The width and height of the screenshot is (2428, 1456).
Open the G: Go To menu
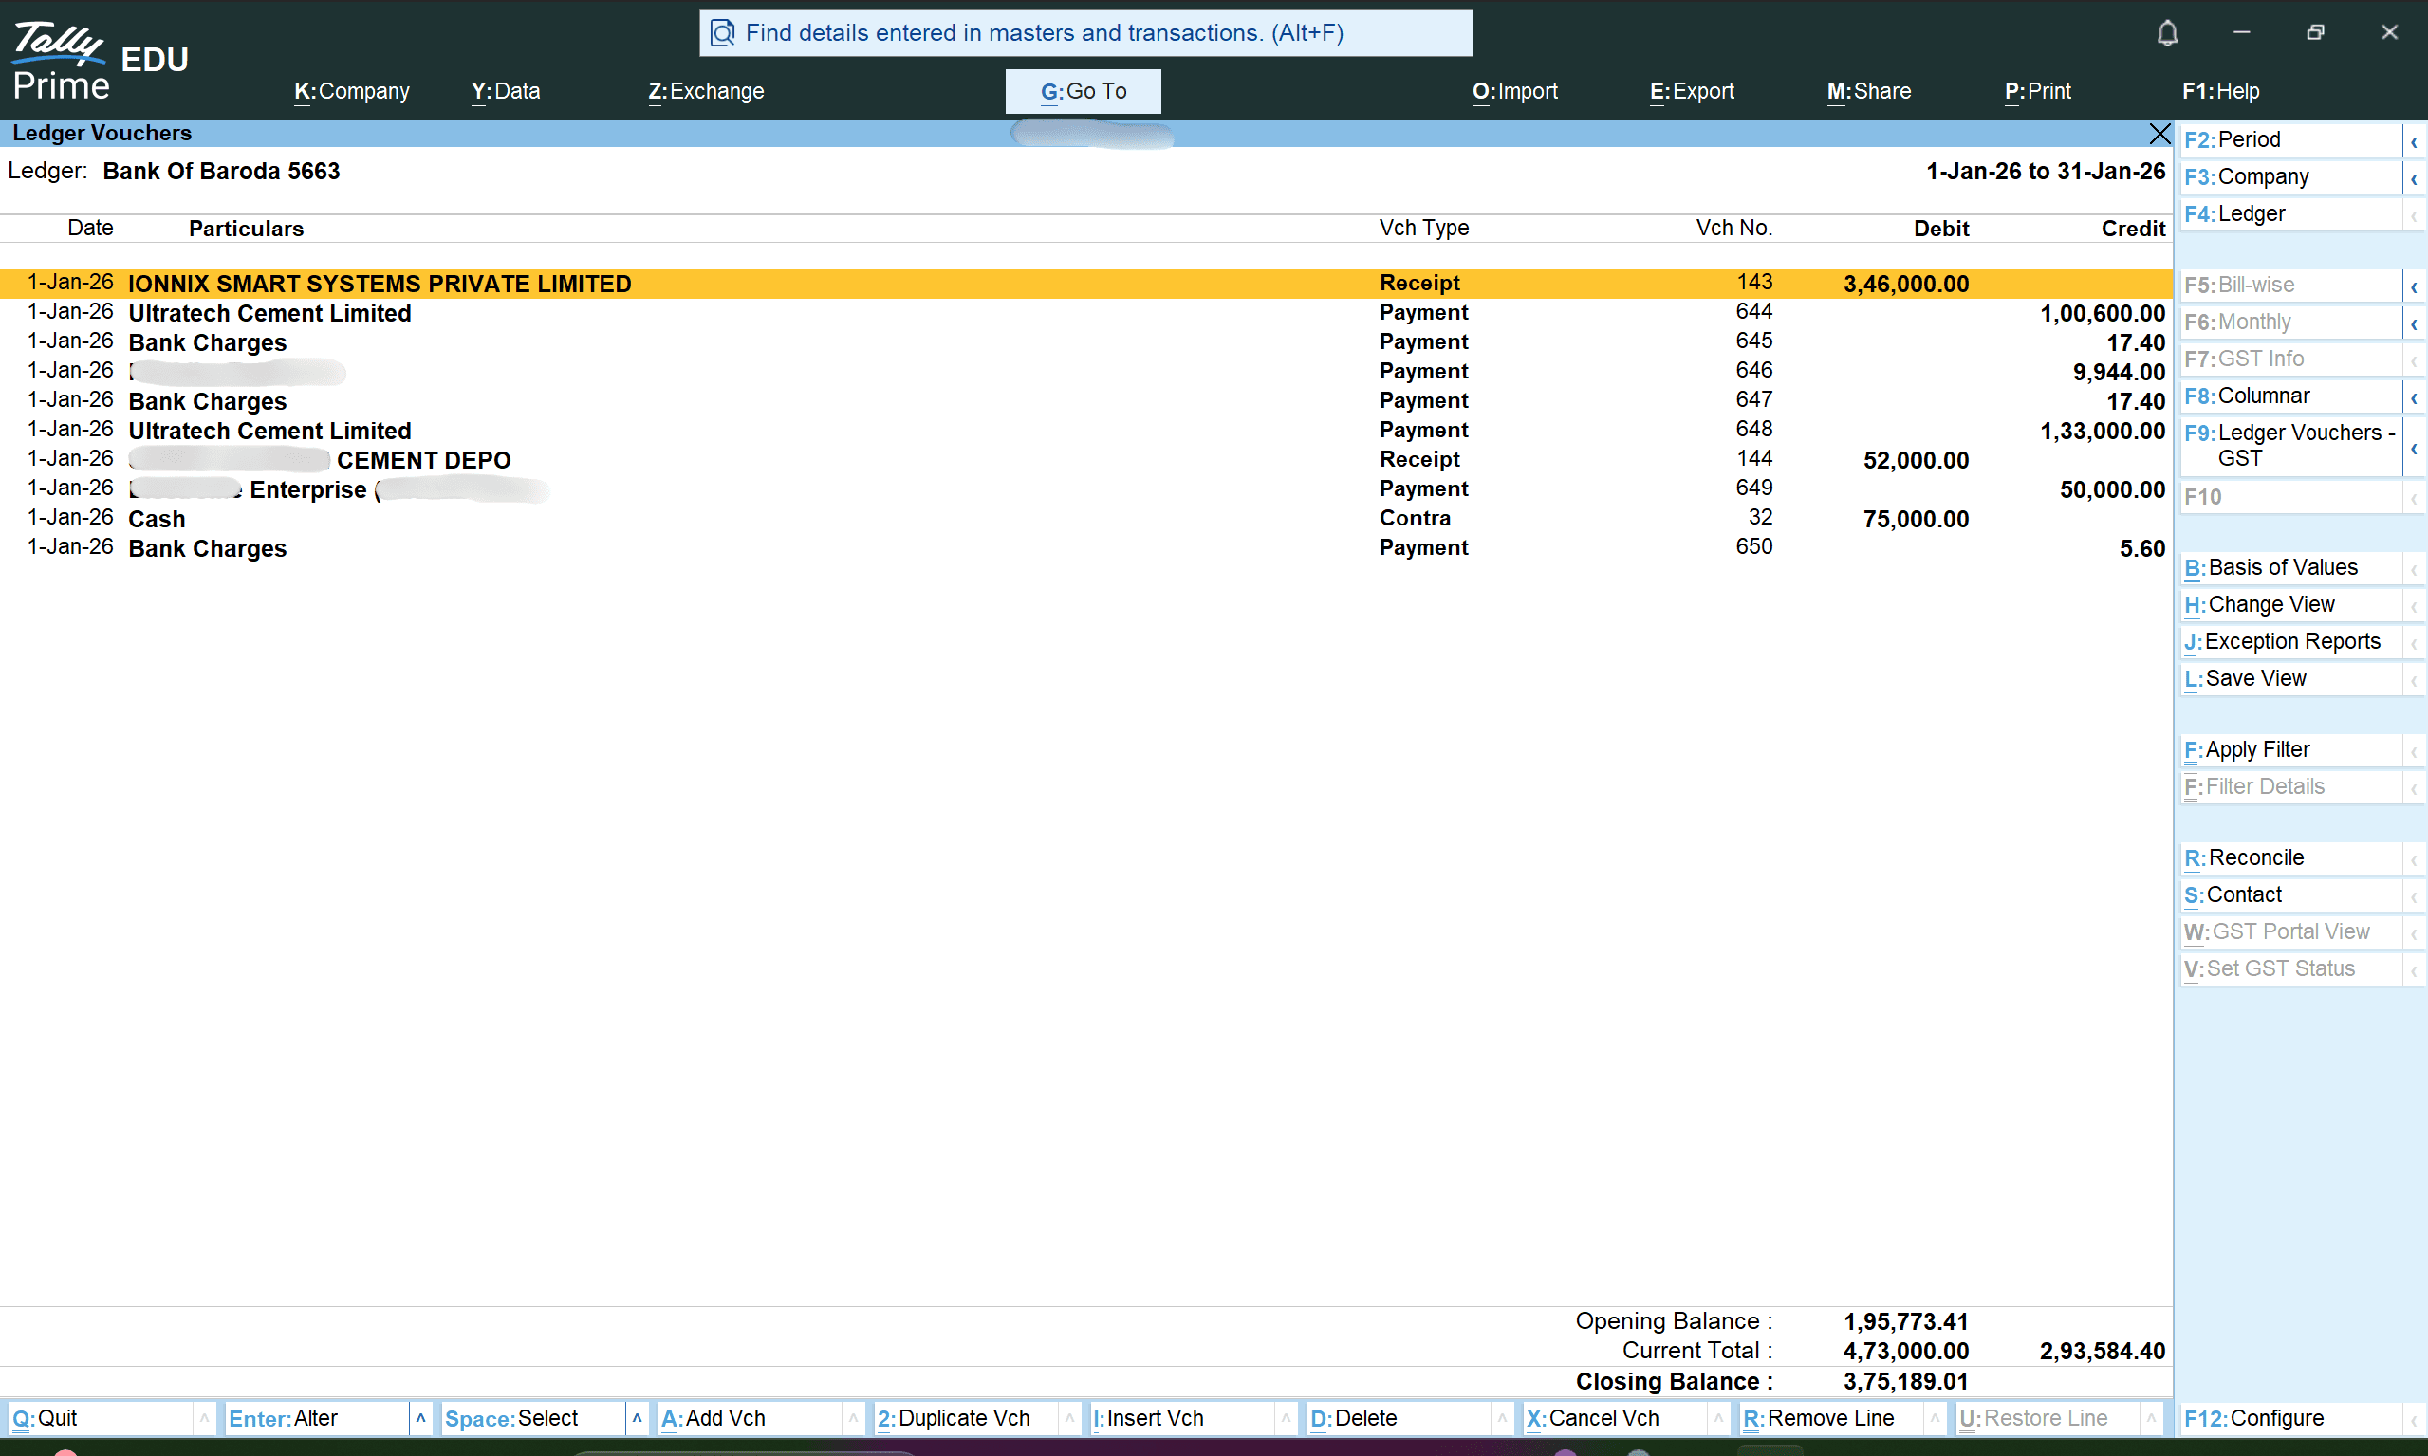click(x=1083, y=91)
